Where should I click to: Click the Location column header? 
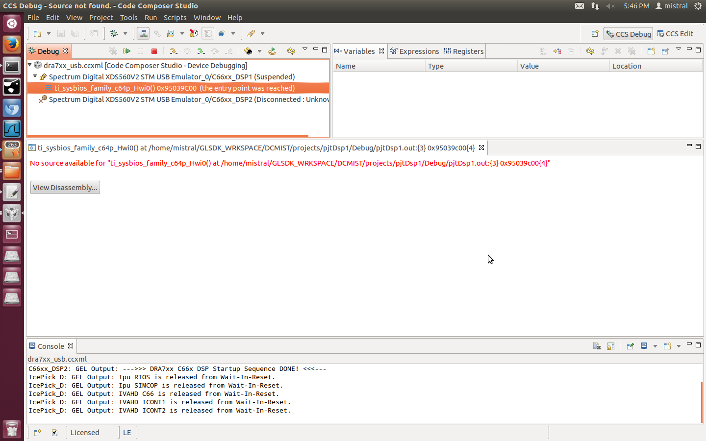tap(656, 66)
